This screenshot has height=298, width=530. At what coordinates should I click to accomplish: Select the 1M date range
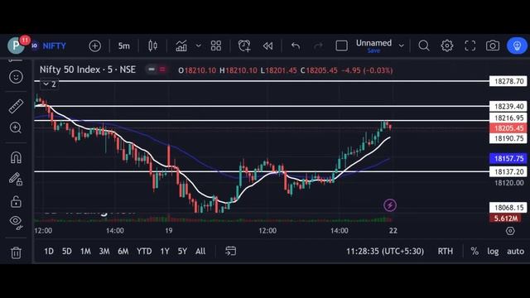pos(85,252)
